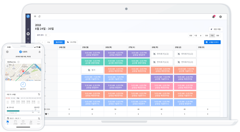This screenshot has height=132, width=240.
Task: Open the home icon in the dark sidebar
Action: 28,29
